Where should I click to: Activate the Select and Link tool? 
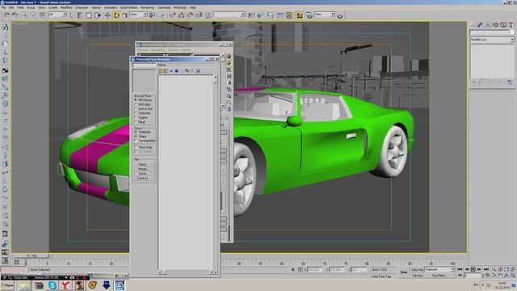coord(25,15)
